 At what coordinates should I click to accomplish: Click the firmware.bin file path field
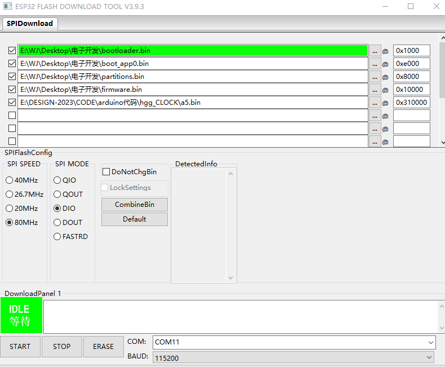tap(193, 90)
